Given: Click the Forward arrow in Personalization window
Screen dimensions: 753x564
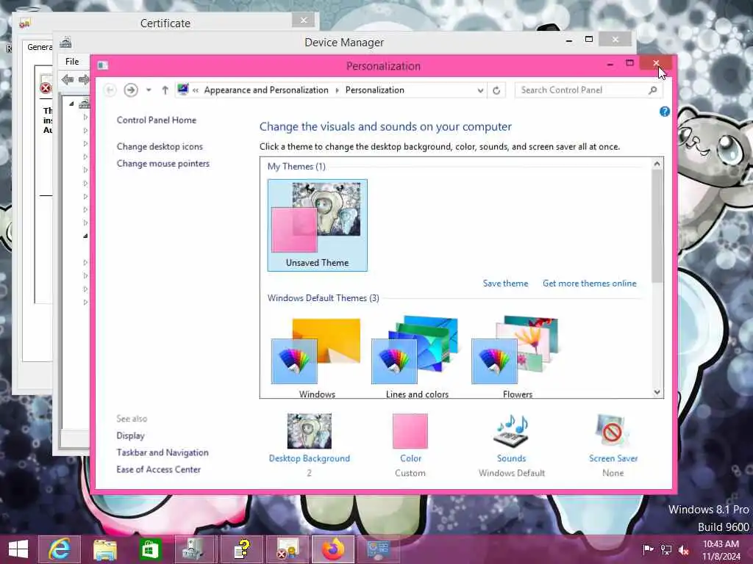Looking at the screenshot, I should click(x=131, y=90).
